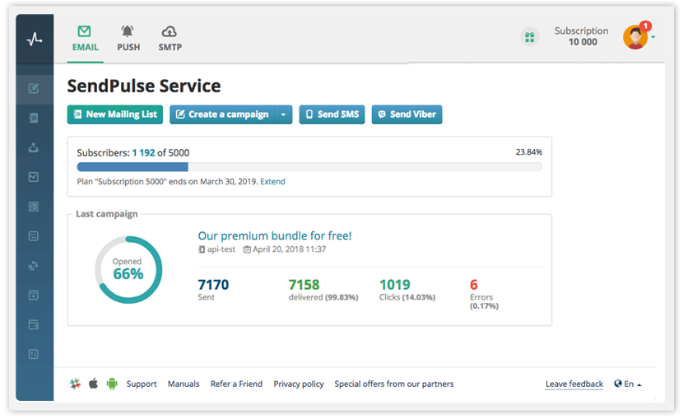Click the 7158 delivered figure
Viewport: 683px width, 419px height.
click(x=304, y=285)
